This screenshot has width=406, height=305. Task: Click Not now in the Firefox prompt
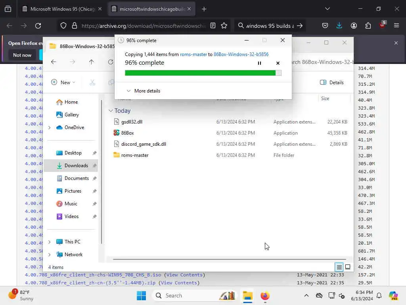coord(22,55)
